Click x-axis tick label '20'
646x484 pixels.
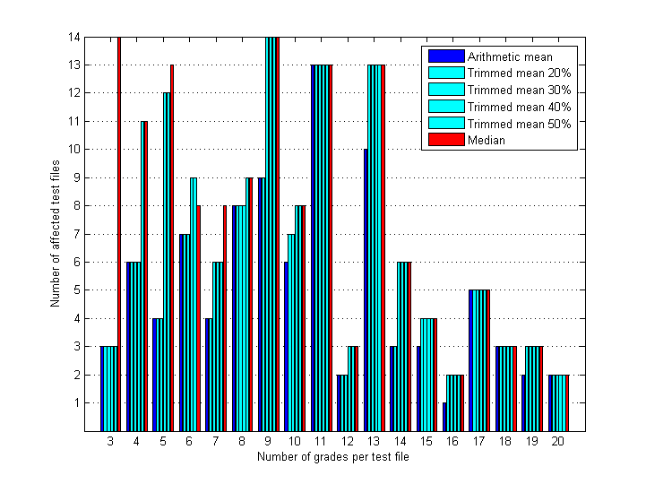[x=557, y=442]
